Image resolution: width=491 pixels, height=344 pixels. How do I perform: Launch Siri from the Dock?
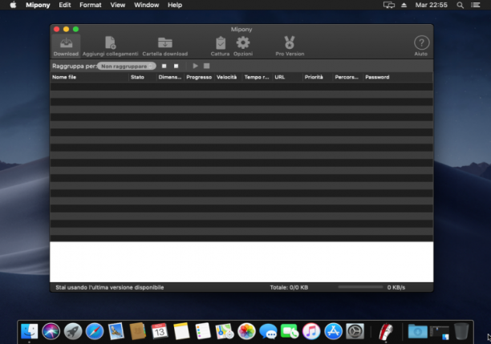click(51, 331)
